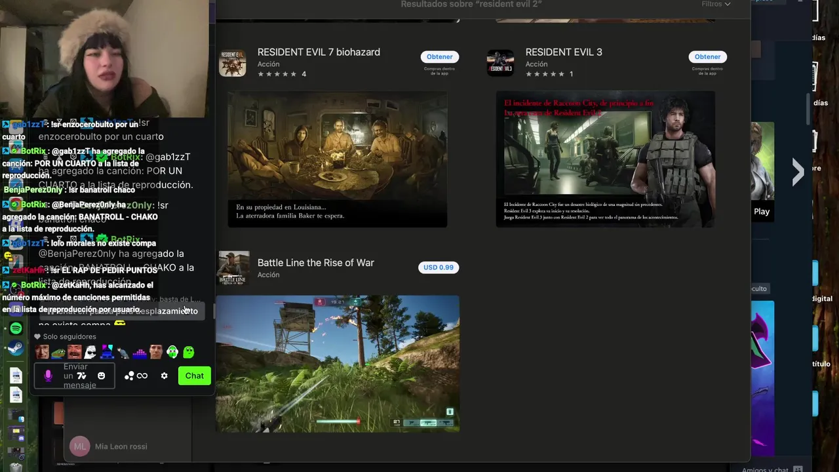
Task: Open the Battle Line app icon
Action: pos(233,267)
